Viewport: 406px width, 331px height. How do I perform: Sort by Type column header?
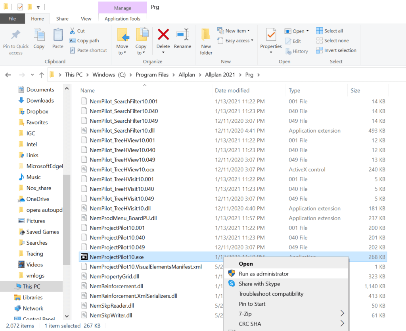click(295, 91)
